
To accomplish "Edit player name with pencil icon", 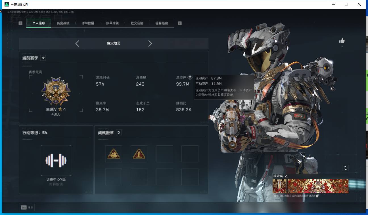I will click(286, 176).
